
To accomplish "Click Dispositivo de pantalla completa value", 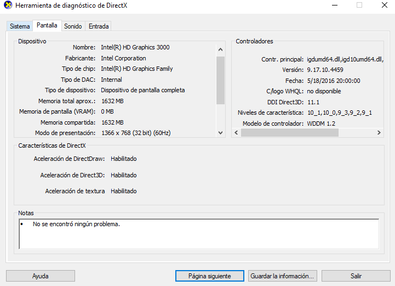I will tap(143, 91).
